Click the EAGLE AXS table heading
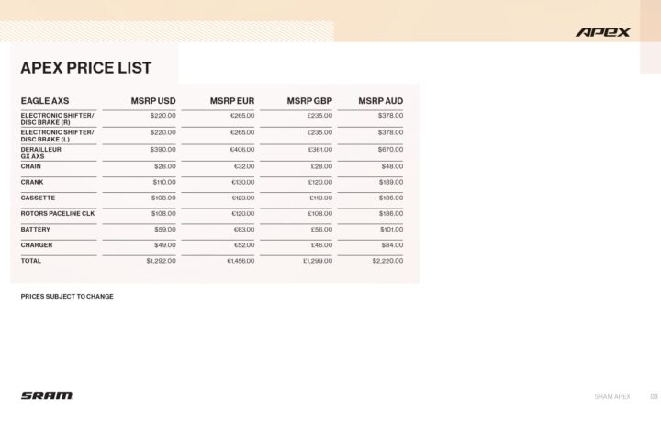The image size is (661, 441). [x=45, y=100]
